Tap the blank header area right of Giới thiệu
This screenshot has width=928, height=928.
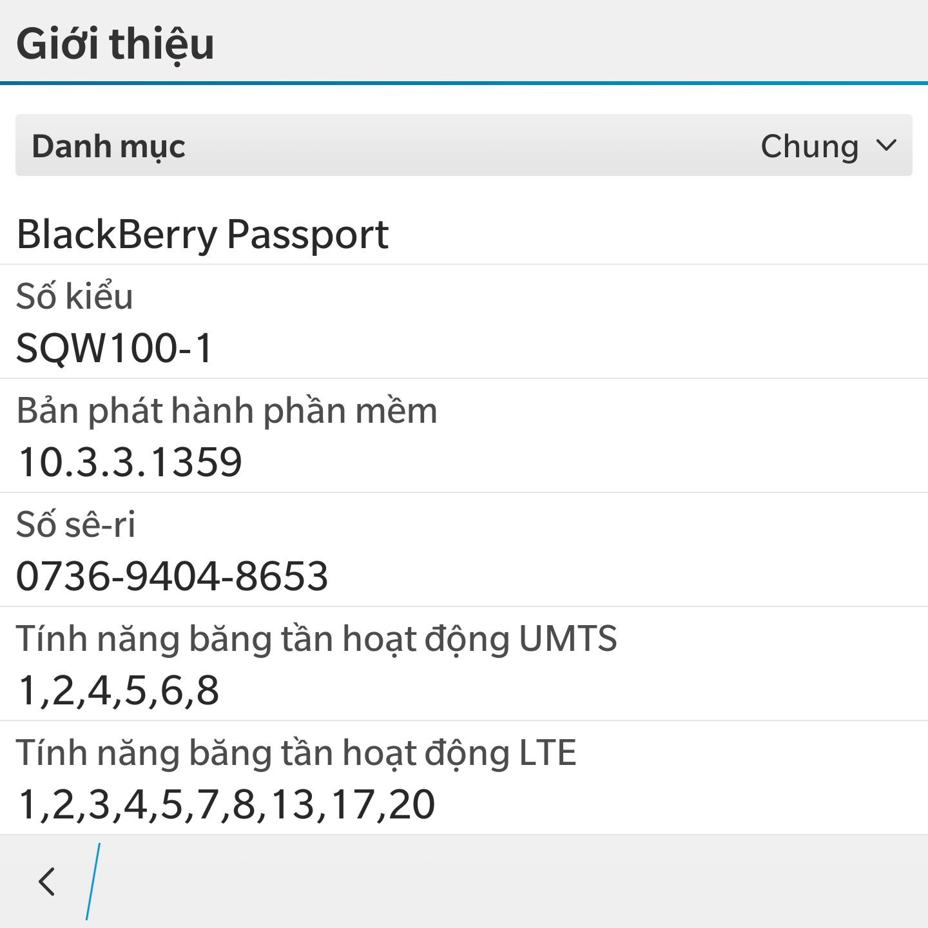coord(580,43)
